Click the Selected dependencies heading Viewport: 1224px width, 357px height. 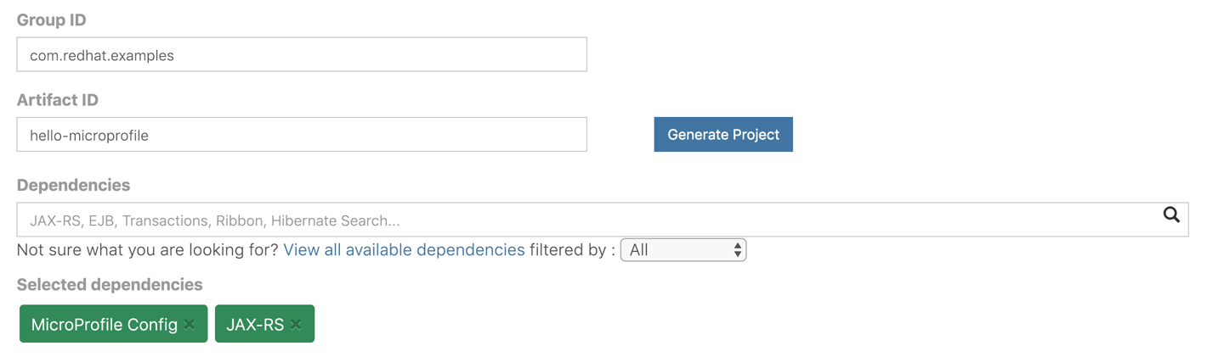pos(110,285)
